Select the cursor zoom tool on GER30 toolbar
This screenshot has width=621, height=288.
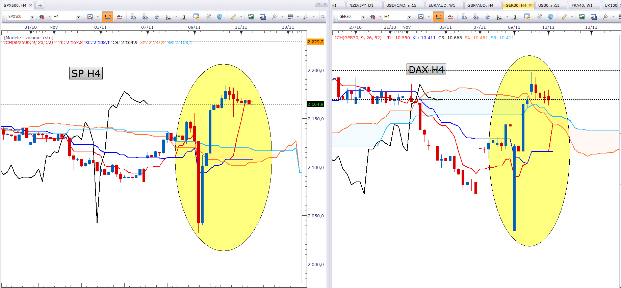click(x=488, y=17)
